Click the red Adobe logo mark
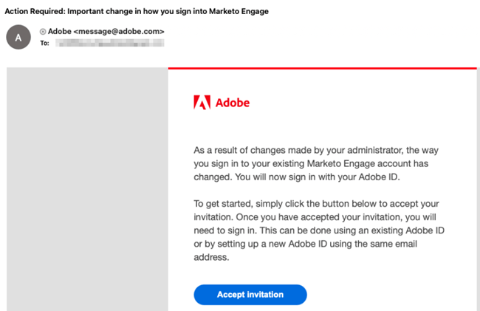This screenshot has height=311, width=480. pos(202,103)
